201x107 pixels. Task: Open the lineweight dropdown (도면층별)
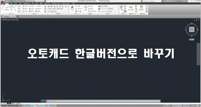(110, 9)
